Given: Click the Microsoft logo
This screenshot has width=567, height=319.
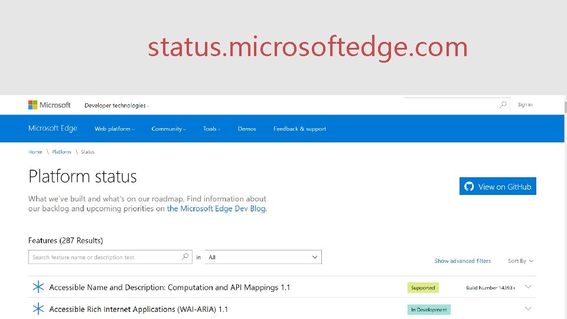Looking at the screenshot, I should coord(49,105).
